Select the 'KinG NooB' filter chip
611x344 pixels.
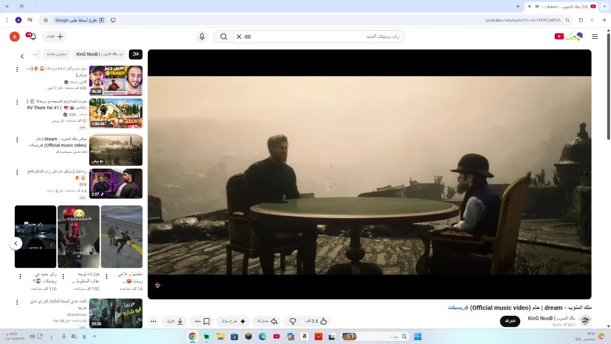coord(99,54)
